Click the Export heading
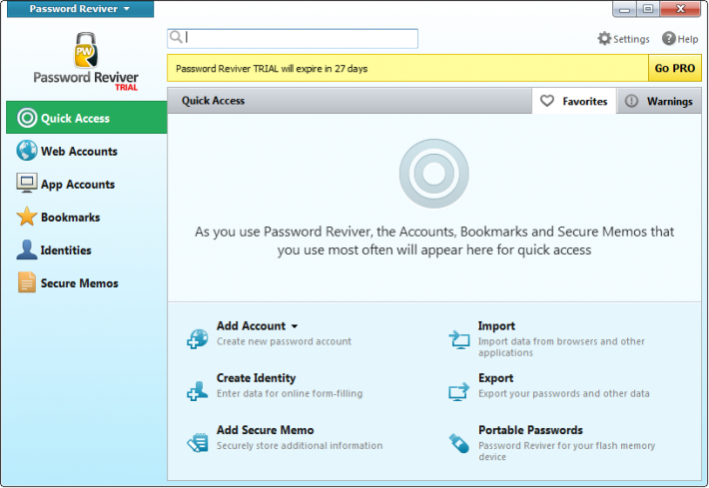The image size is (709, 488). click(495, 378)
